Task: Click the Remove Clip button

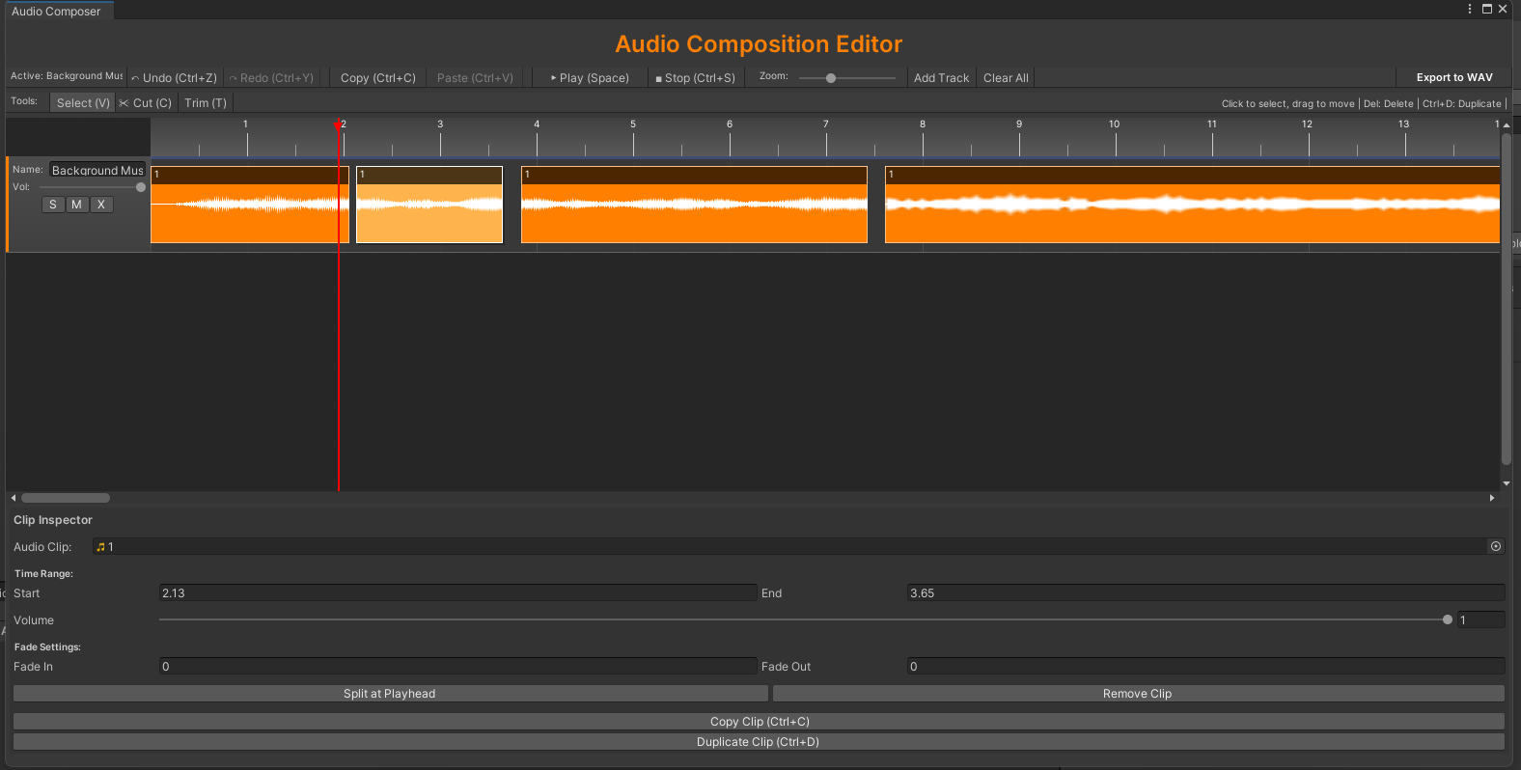Action: [x=1138, y=694]
